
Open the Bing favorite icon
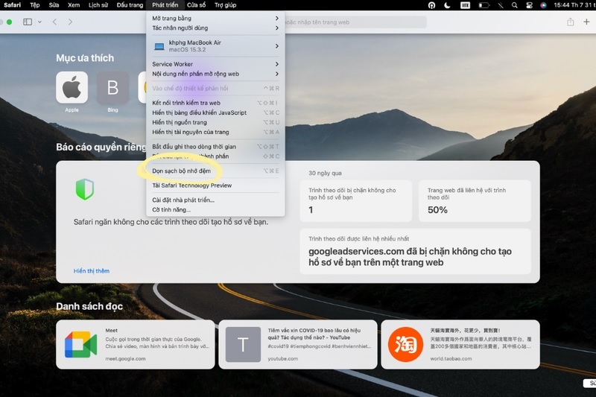tap(112, 87)
